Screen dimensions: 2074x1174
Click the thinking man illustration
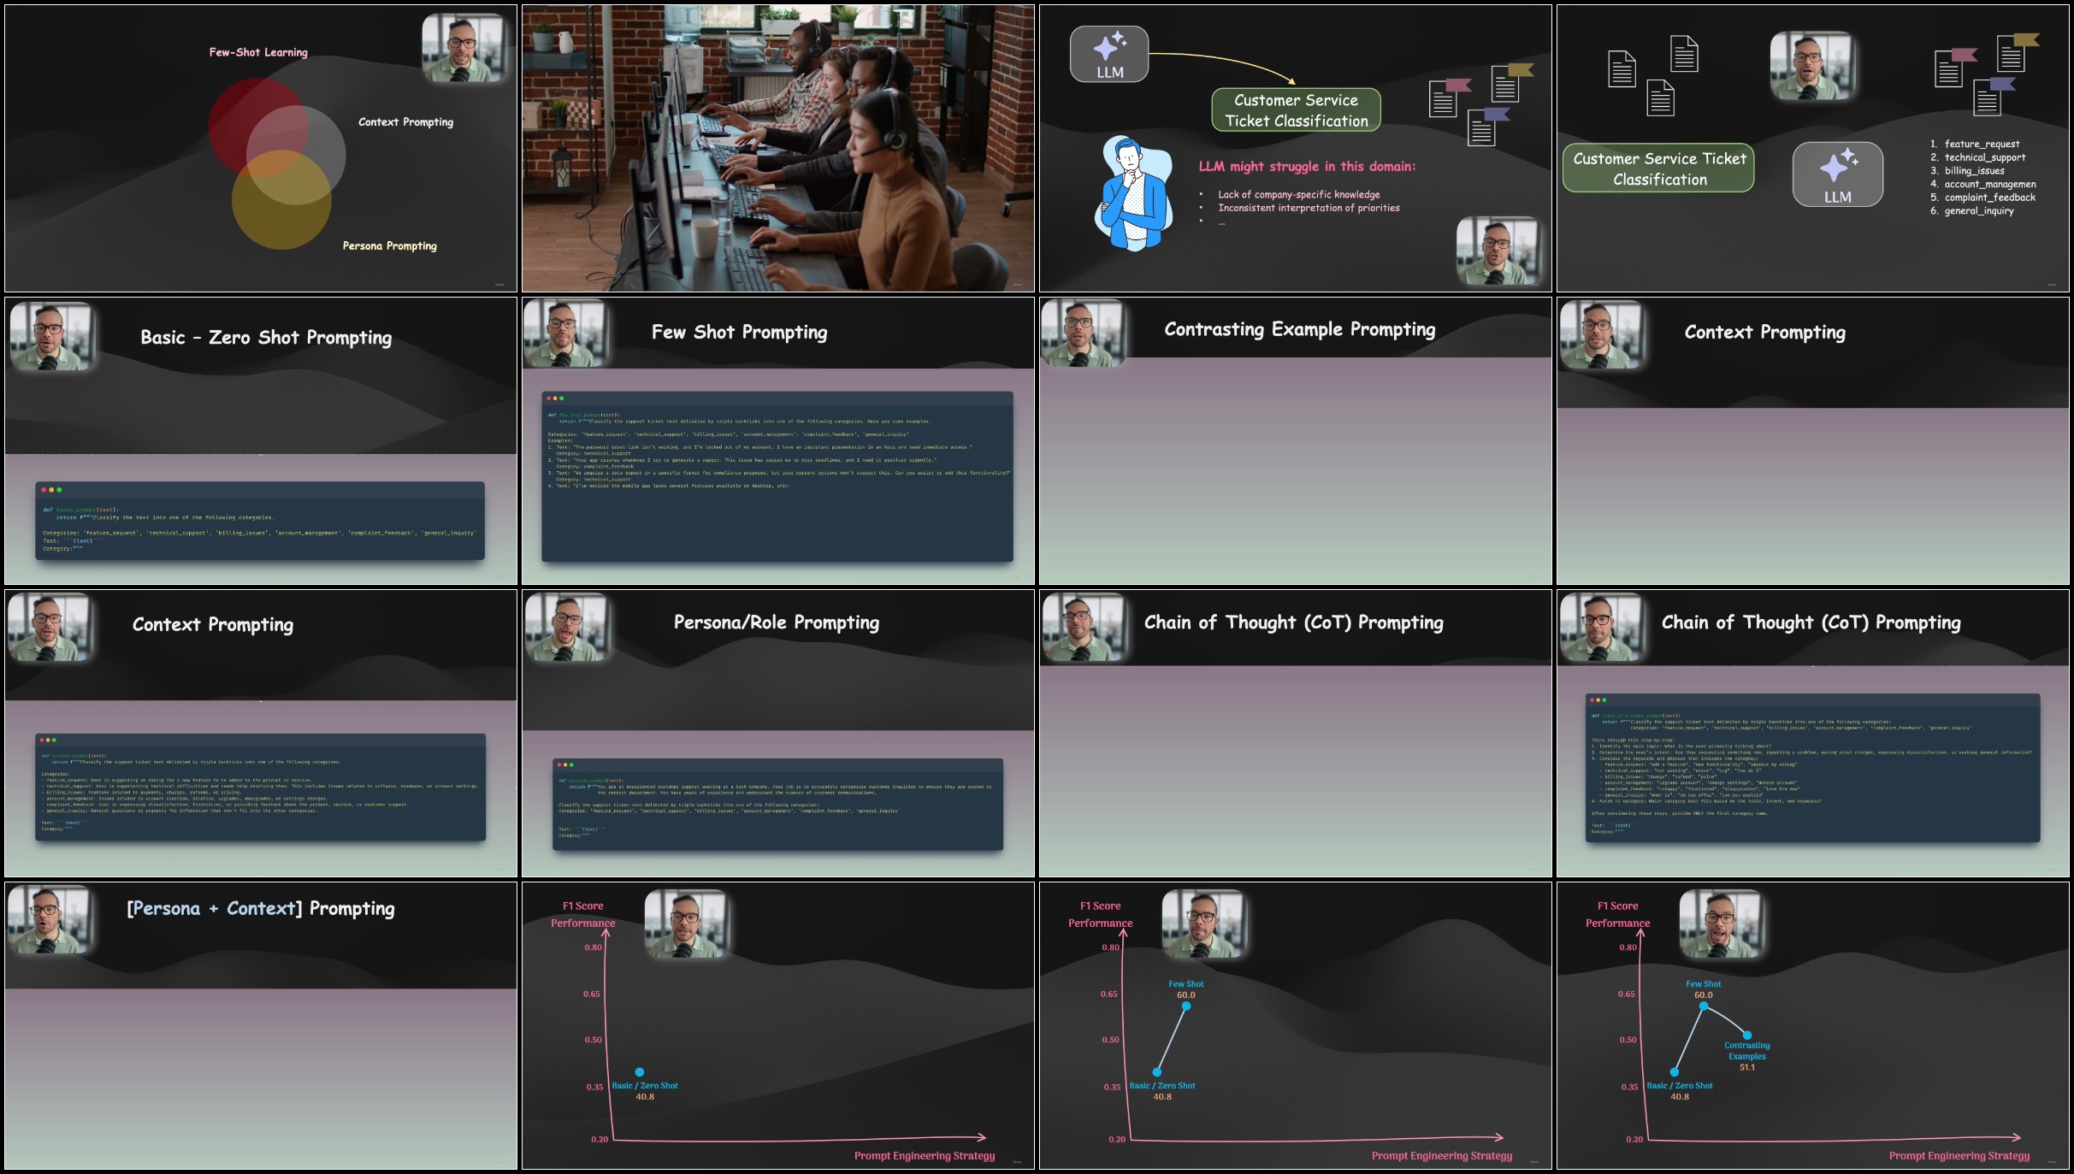[x=1132, y=193]
